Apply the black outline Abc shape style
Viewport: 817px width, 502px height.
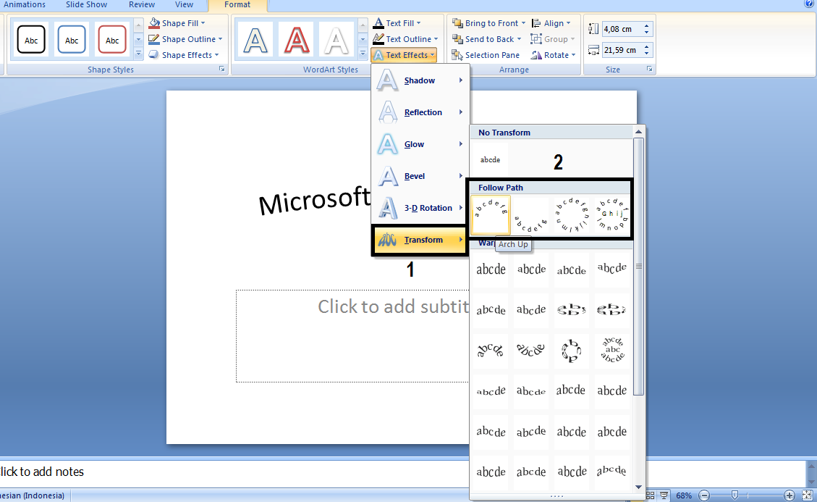coord(31,40)
